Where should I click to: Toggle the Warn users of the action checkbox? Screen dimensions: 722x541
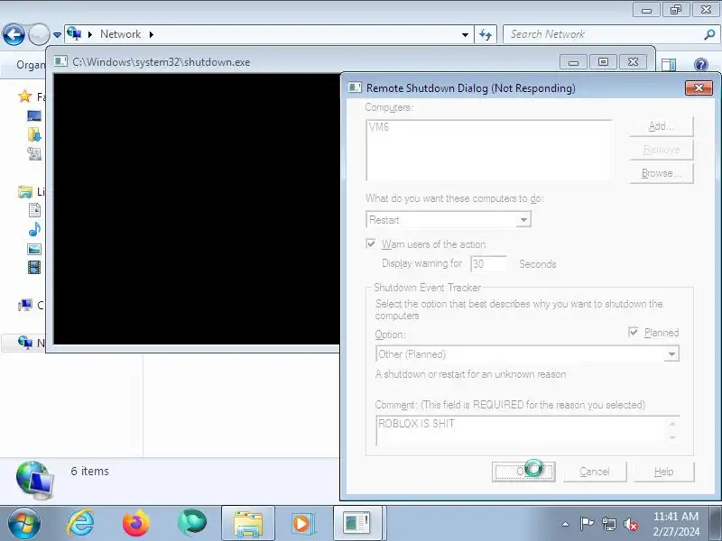(371, 243)
